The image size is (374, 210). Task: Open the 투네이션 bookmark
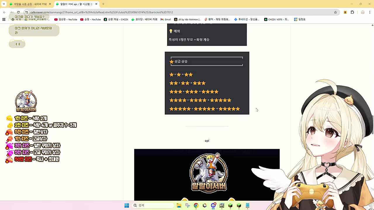(x=247, y=20)
